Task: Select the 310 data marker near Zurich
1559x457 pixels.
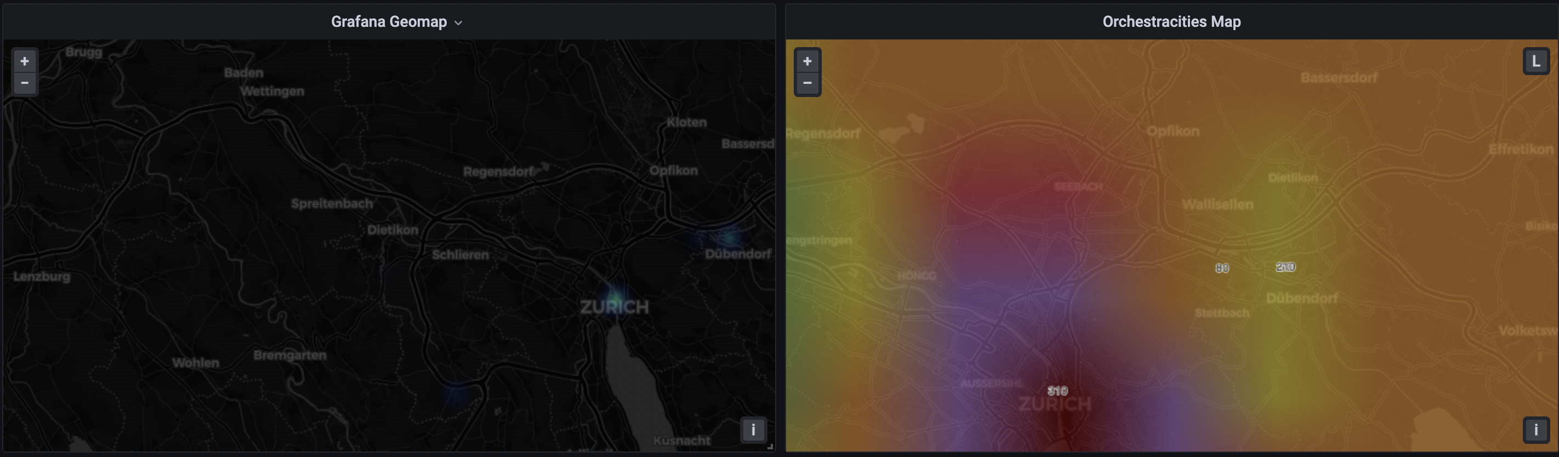Action: point(1058,391)
